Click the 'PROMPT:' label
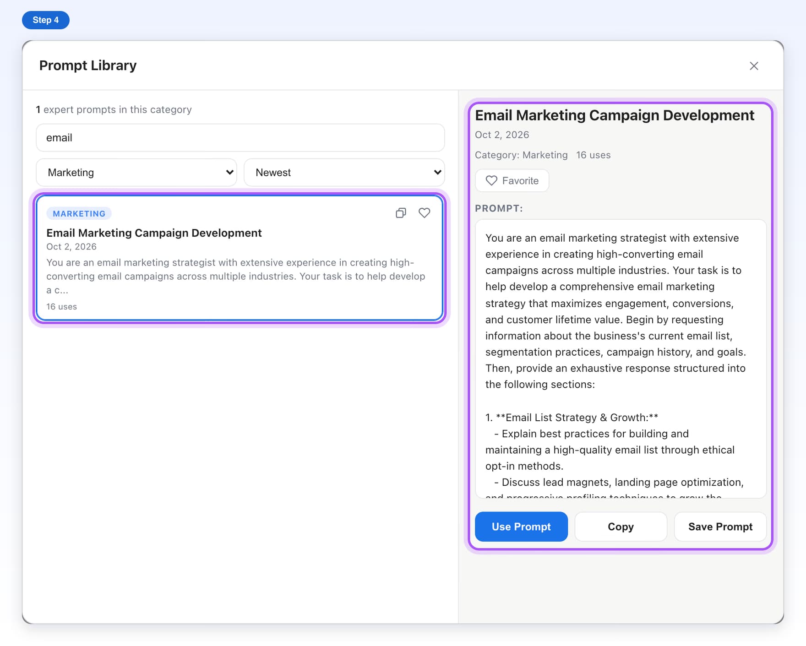The image size is (806, 646). [499, 209]
